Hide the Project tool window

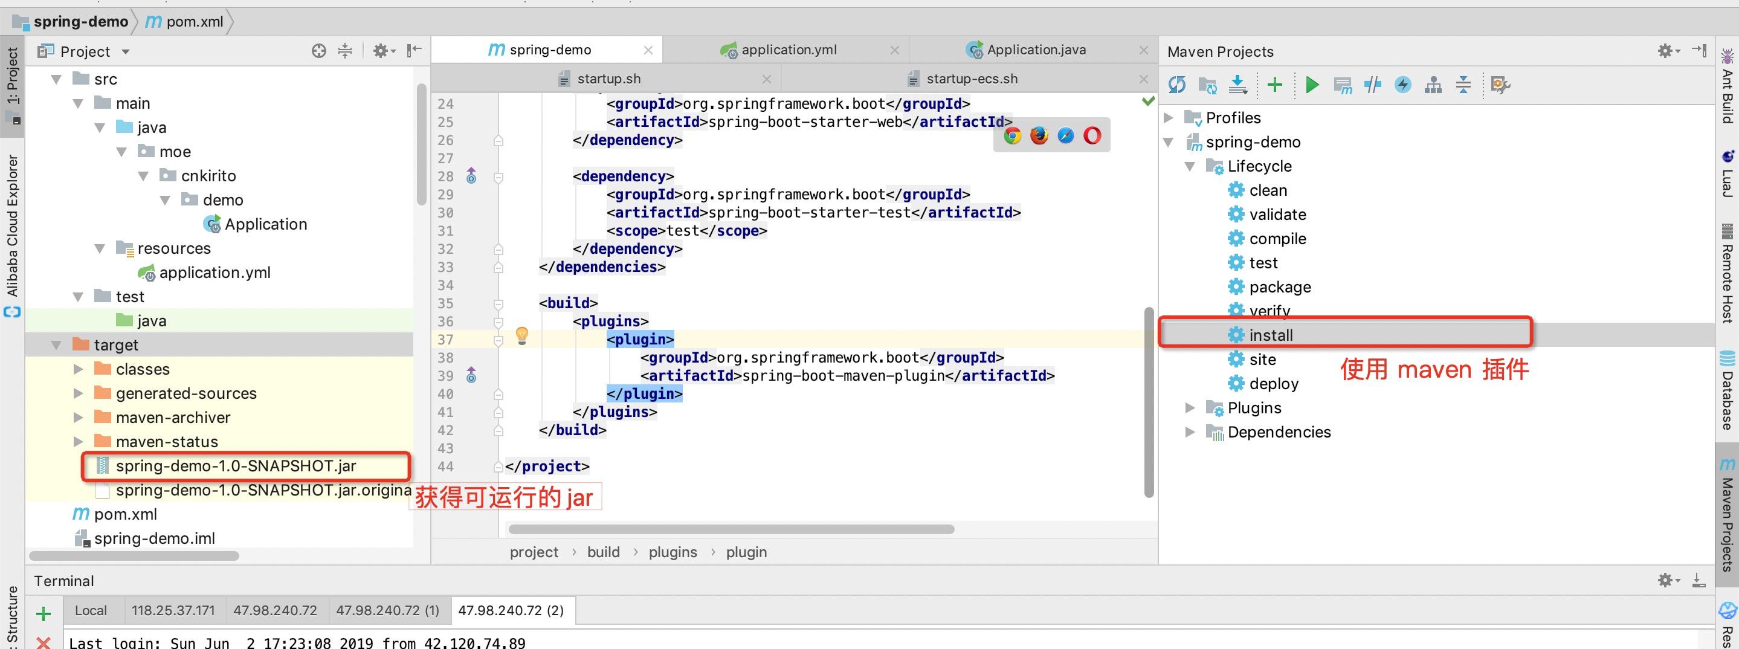tap(415, 51)
